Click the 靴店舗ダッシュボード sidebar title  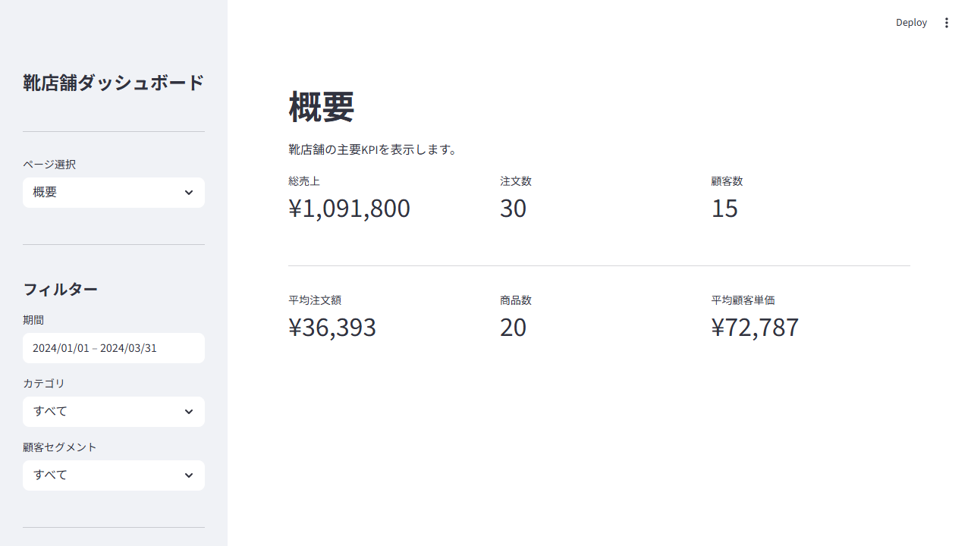[x=114, y=83]
